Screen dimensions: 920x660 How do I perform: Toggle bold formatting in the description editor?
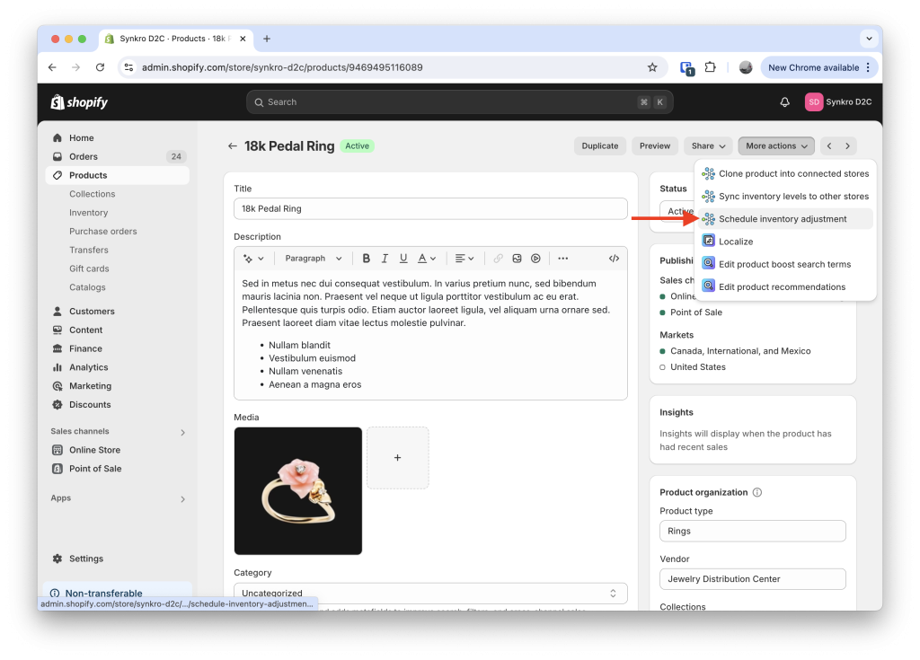pyautogui.click(x=367, y=258)
